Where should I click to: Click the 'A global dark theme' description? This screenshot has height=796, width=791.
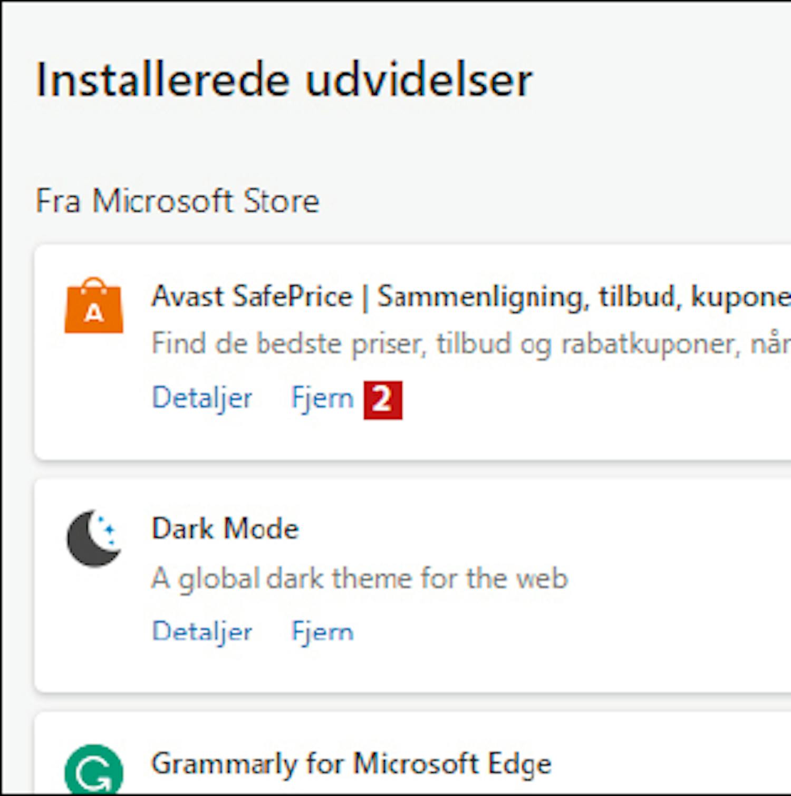[x=360, y=579]
